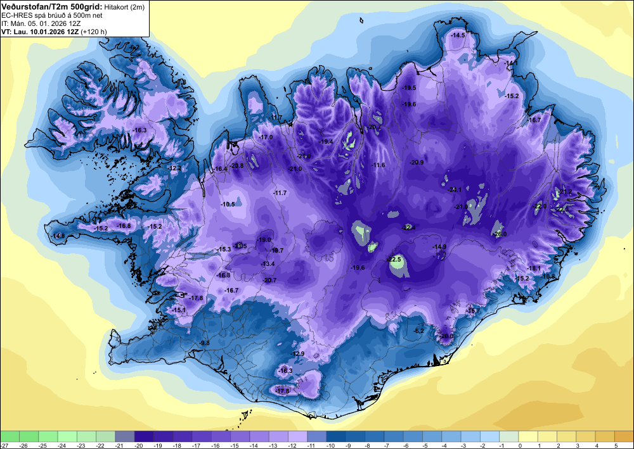Click the -13.4 temperature value
The height and width of the screenshot is (449, 634).
268,263
